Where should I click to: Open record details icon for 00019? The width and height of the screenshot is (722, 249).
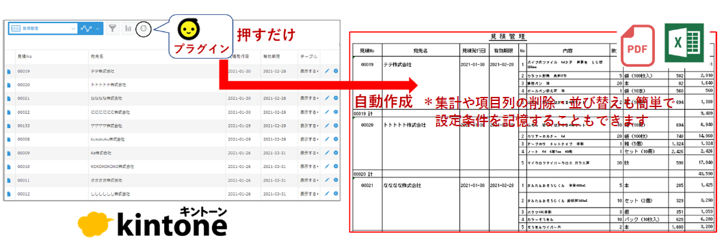tap(9, 72)
